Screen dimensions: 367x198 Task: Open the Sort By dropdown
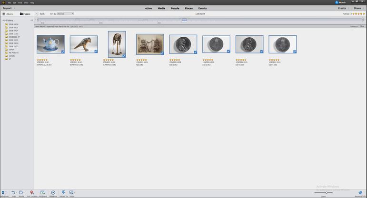[x=66, y=14]
